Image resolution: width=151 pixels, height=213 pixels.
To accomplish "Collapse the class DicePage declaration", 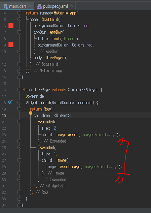I will (20, 90).
